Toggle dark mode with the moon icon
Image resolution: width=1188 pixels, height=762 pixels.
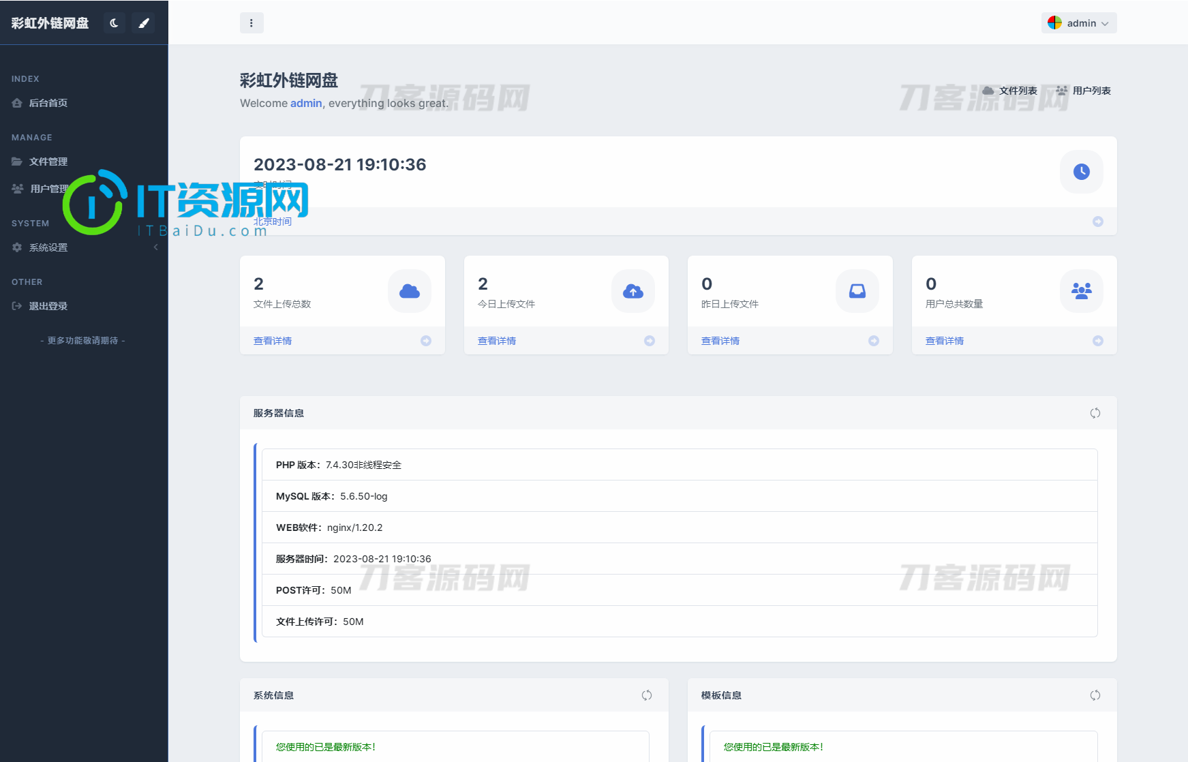point(114,23)
